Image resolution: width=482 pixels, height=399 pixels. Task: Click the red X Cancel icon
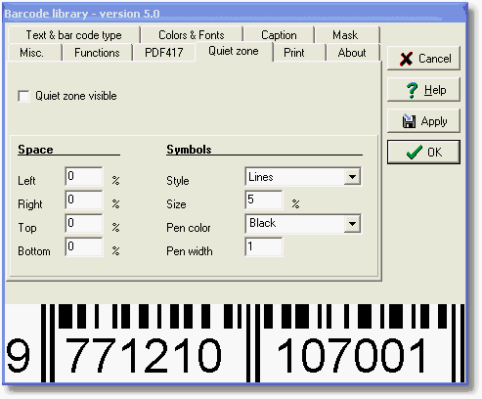tap(406, 59)
